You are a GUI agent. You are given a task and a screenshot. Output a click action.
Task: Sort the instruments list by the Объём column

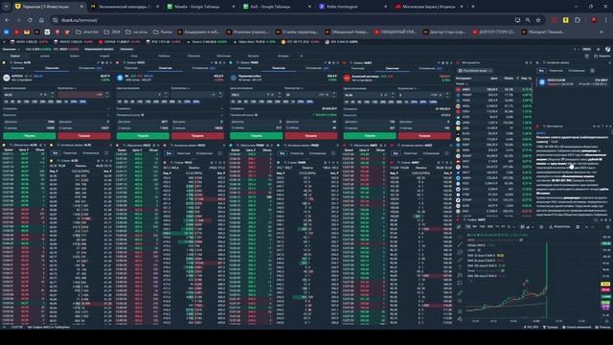(509, 79)
